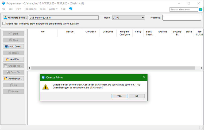Screen dimensions: 204x130
Task: Enable real-time ISP checkbox
Action: (4, 24)
